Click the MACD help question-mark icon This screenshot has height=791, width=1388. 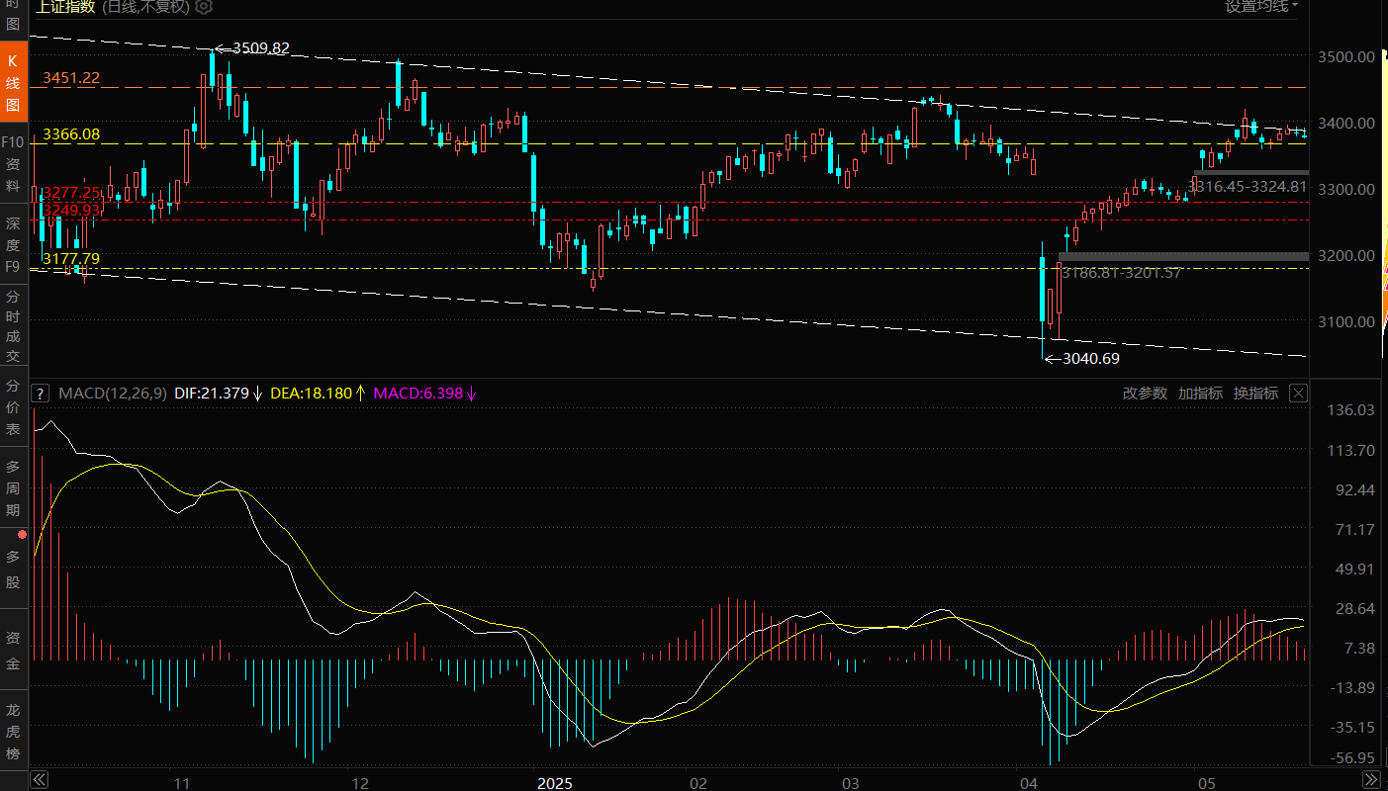tap(40, 394)
